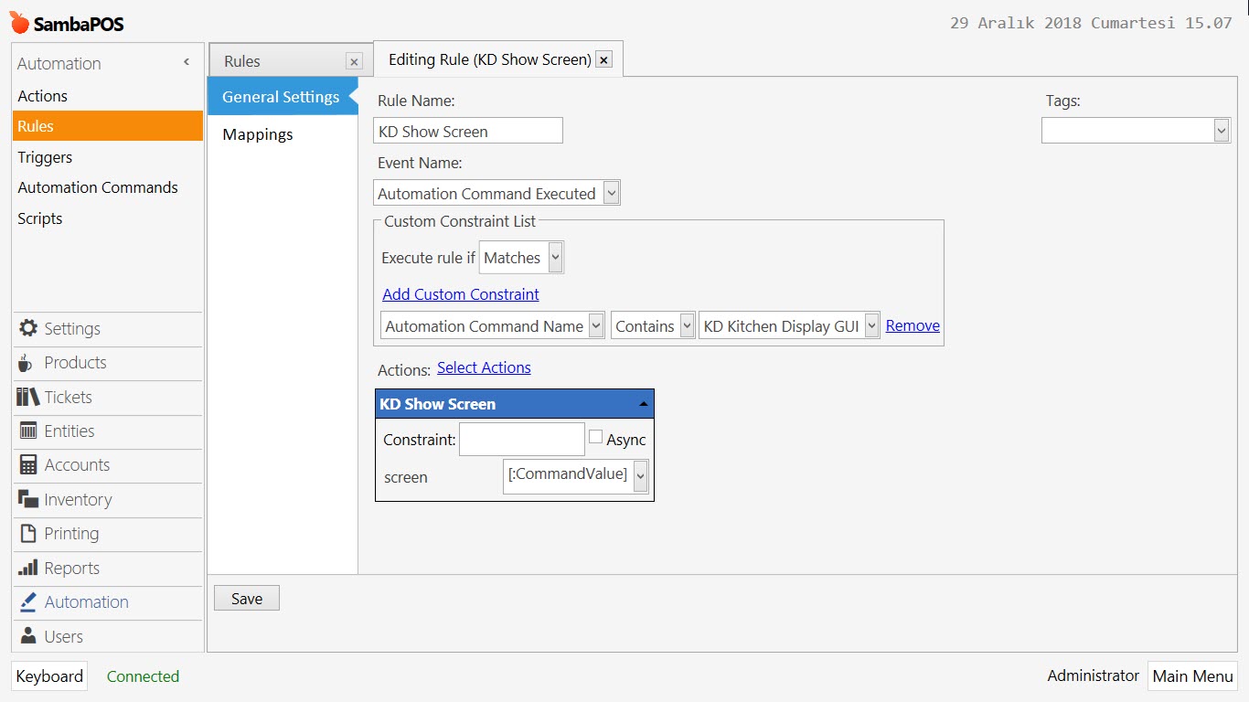This screenshot has height=702, width=1249.
Task: Click the Rule Name text field
Action: coord(468,131)
